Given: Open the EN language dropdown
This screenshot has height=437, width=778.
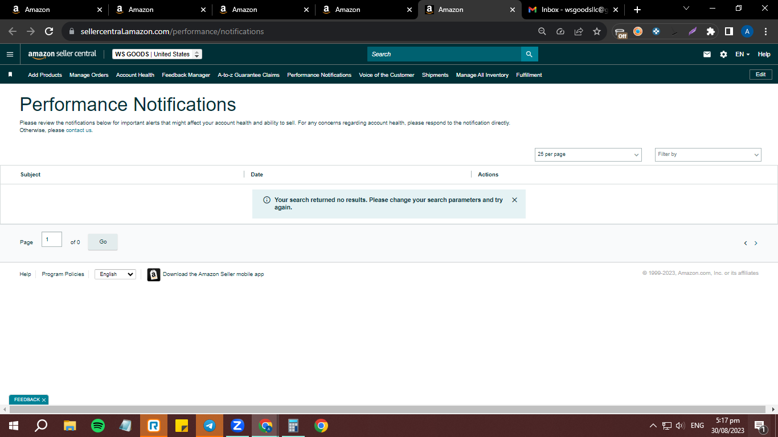Looking at the screenshot, I should [x=743, y=54].
